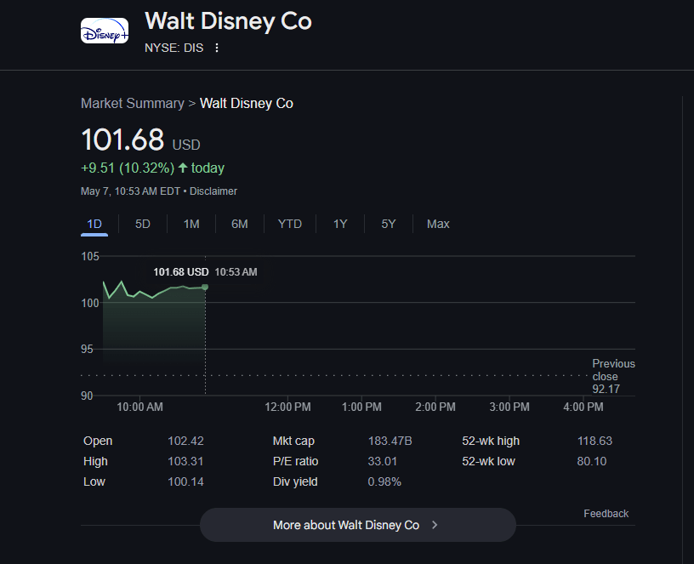This screenshot has width=694, height=564.
Task: Click the Disney+ logo icon
Action: point(105,31)
